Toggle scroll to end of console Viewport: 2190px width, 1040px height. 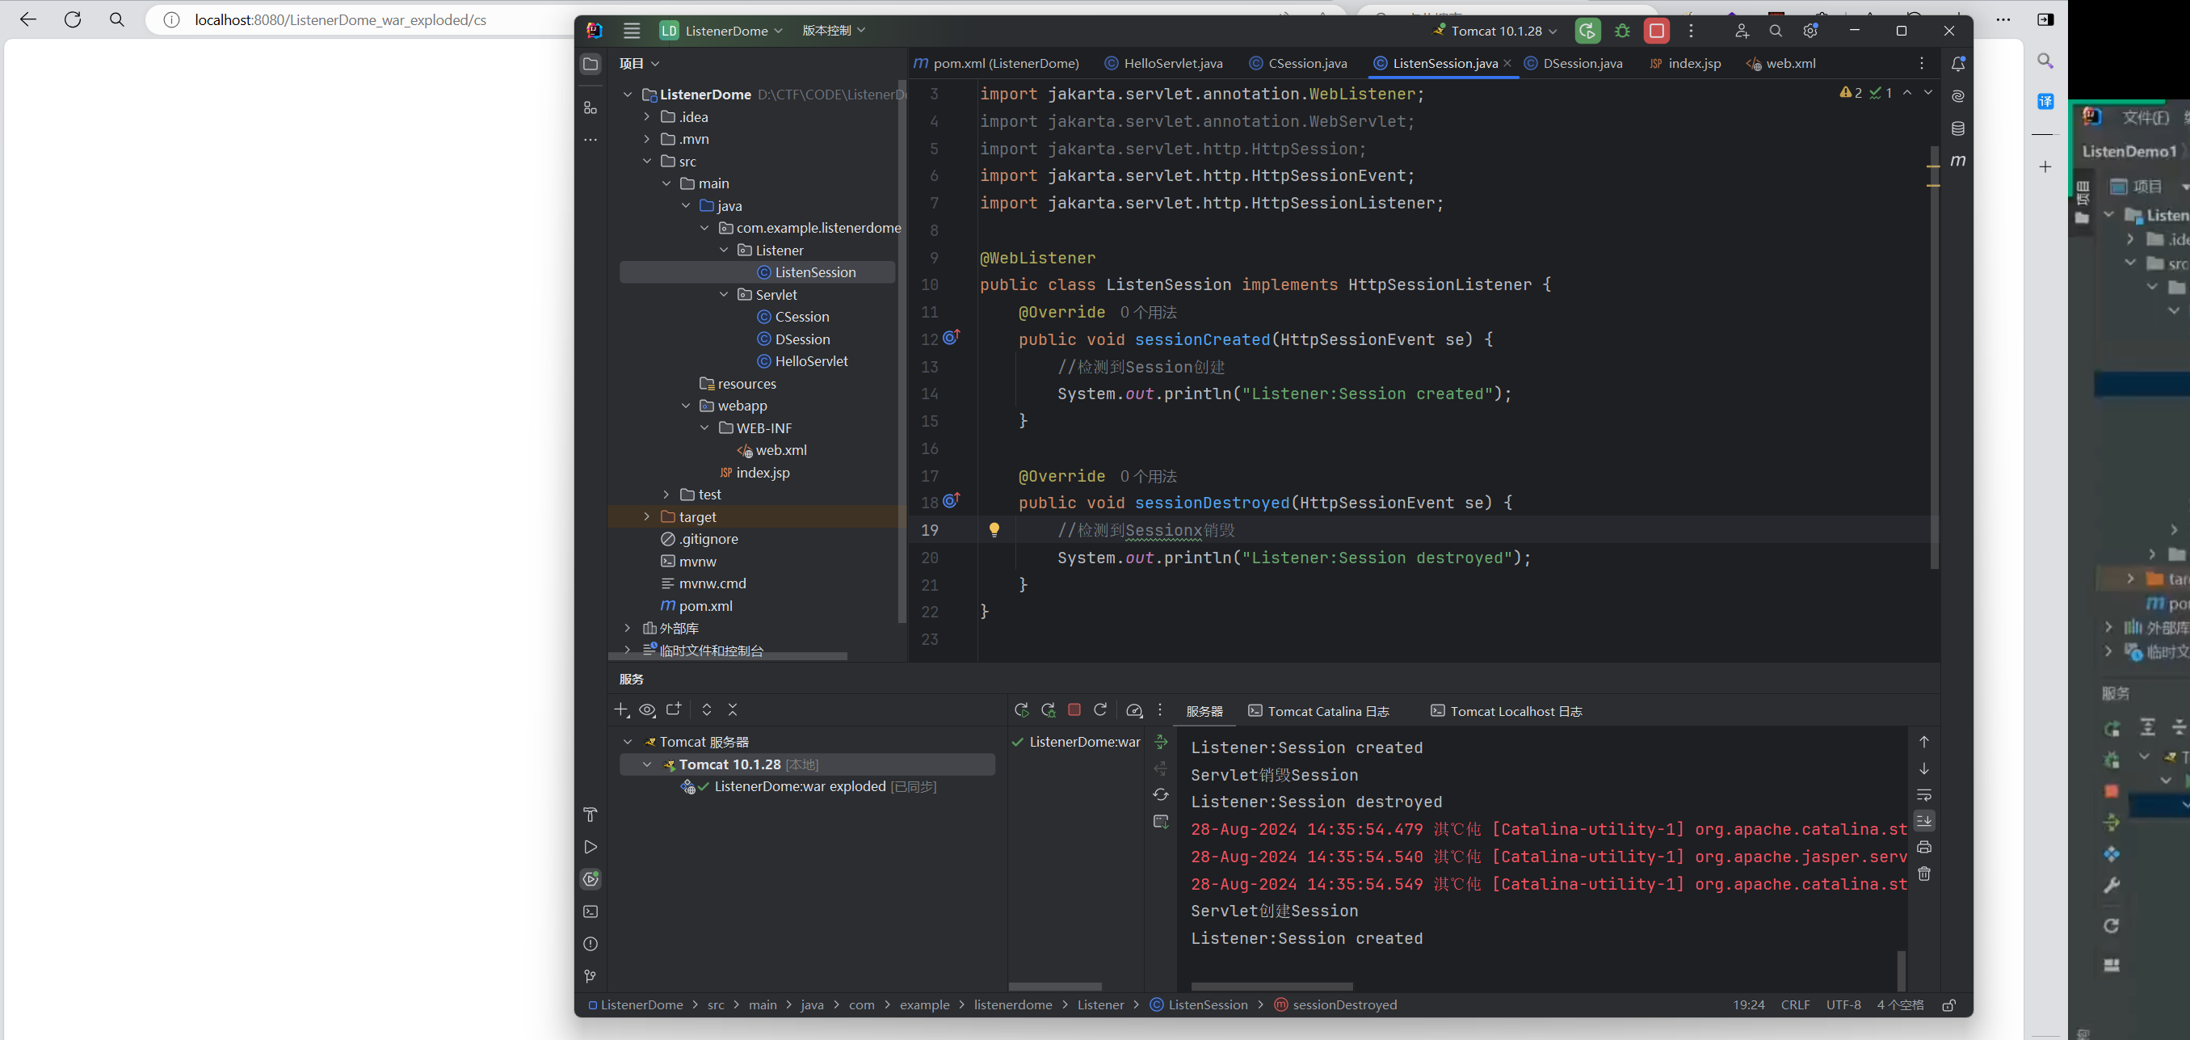(x=1924, y=820)
